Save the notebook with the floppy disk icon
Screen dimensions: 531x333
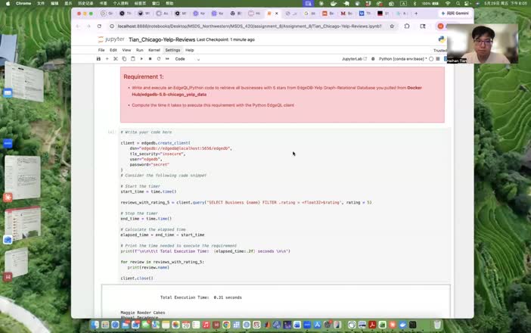point(98,59)
